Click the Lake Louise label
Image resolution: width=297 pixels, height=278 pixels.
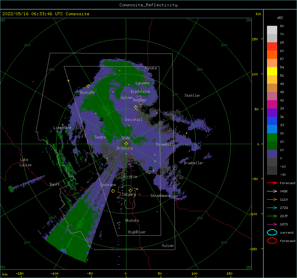tap(25, 162)
